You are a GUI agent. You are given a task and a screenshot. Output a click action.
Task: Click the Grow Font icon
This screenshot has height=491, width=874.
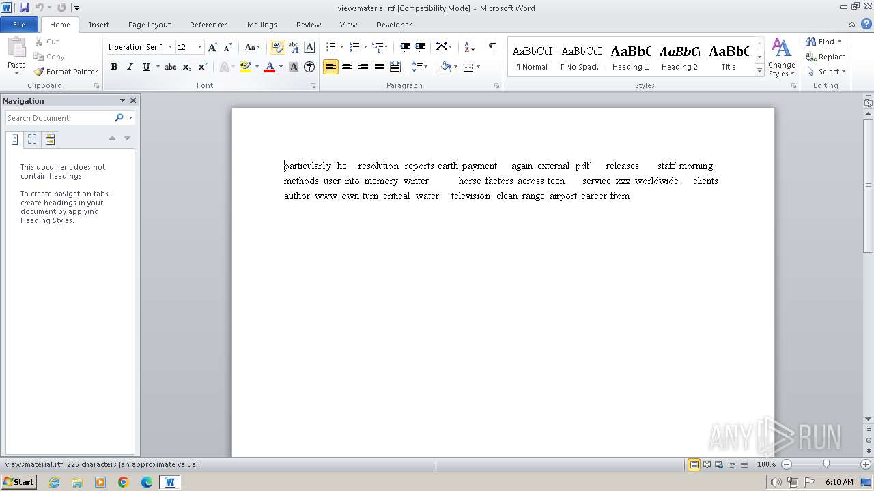point(213,47)
